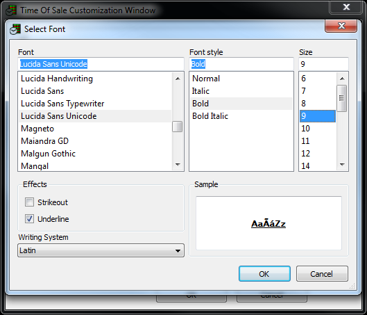Click the Size input field
The height and width of the screenshot is (315, 367).
[x=324, y=64]
